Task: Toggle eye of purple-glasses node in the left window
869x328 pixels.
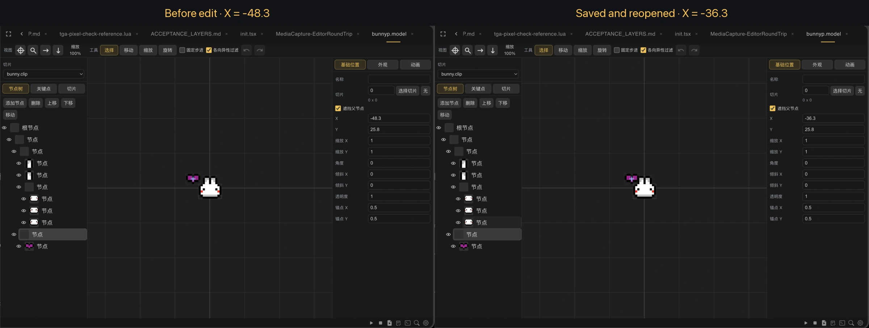Action: click(x=19, y=246)
